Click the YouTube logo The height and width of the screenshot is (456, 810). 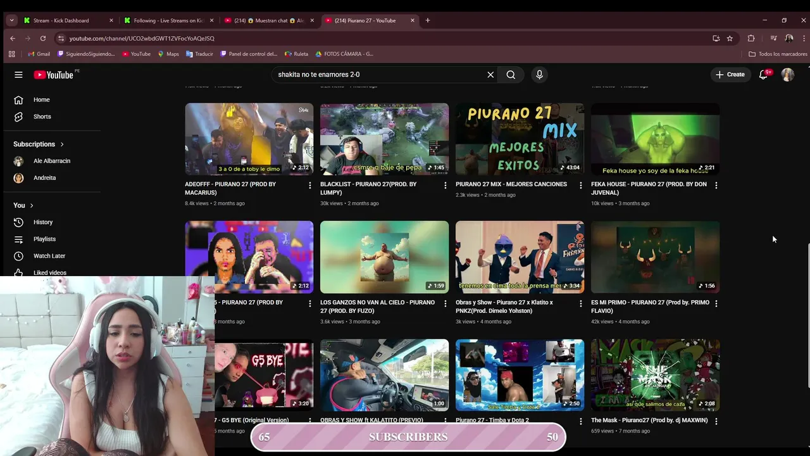click(54, 75)
